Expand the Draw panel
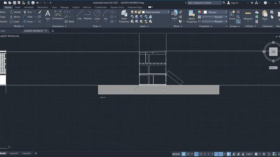Viewport: 280px width, 157px height. 97,26
